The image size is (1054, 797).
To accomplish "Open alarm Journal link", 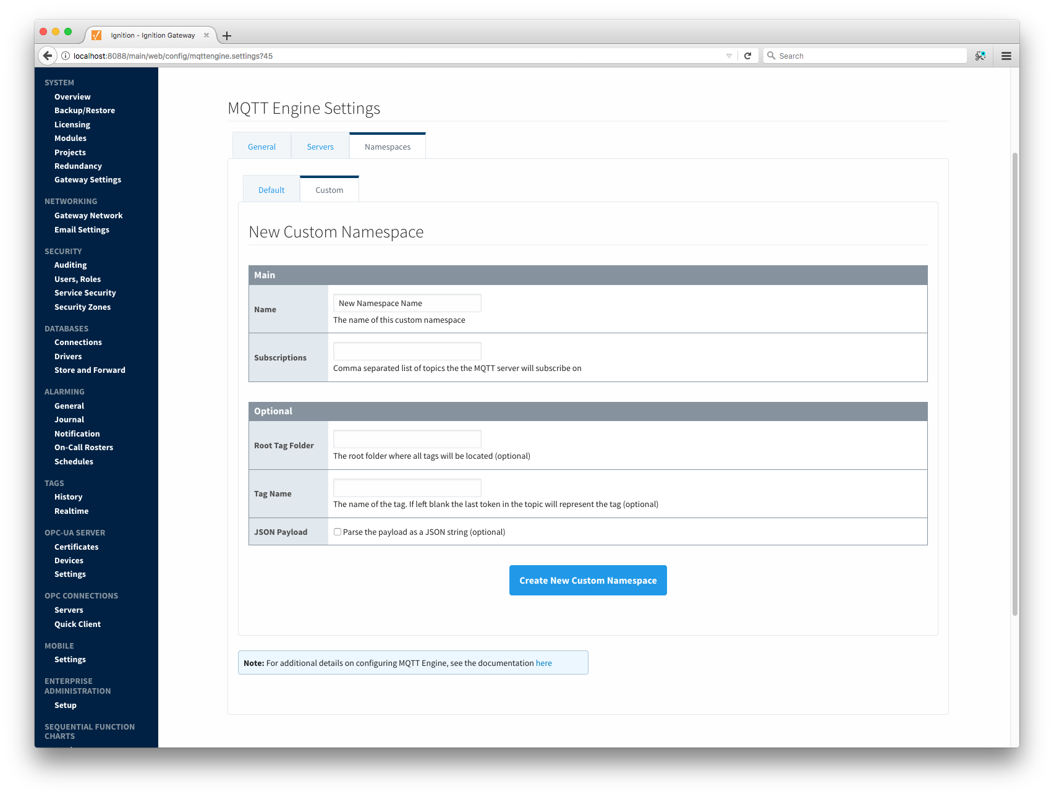I will point(69,420).
